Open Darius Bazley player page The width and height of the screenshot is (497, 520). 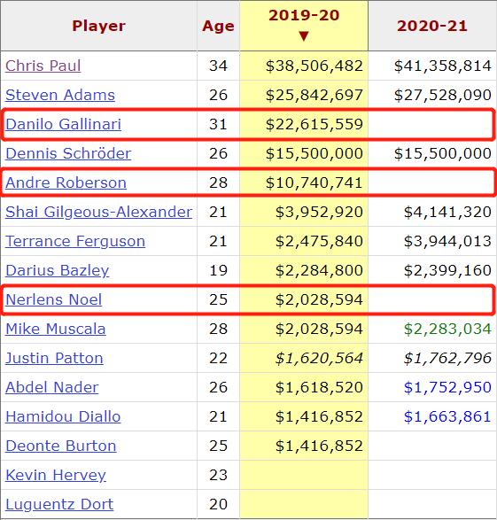click(57, 270)
